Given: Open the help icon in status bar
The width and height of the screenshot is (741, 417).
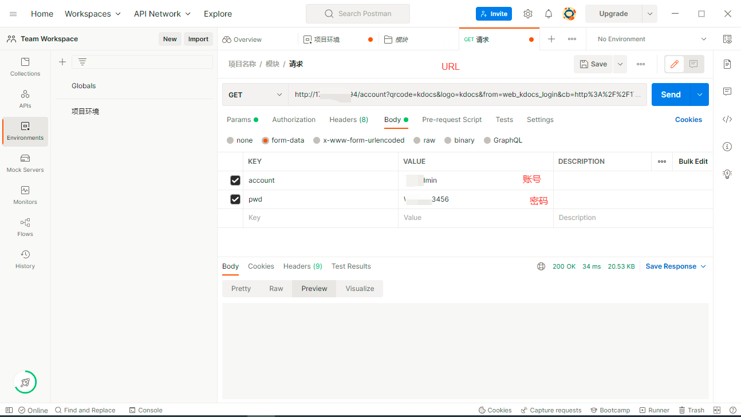Looking at the screenshot, I should pos(732,410).
